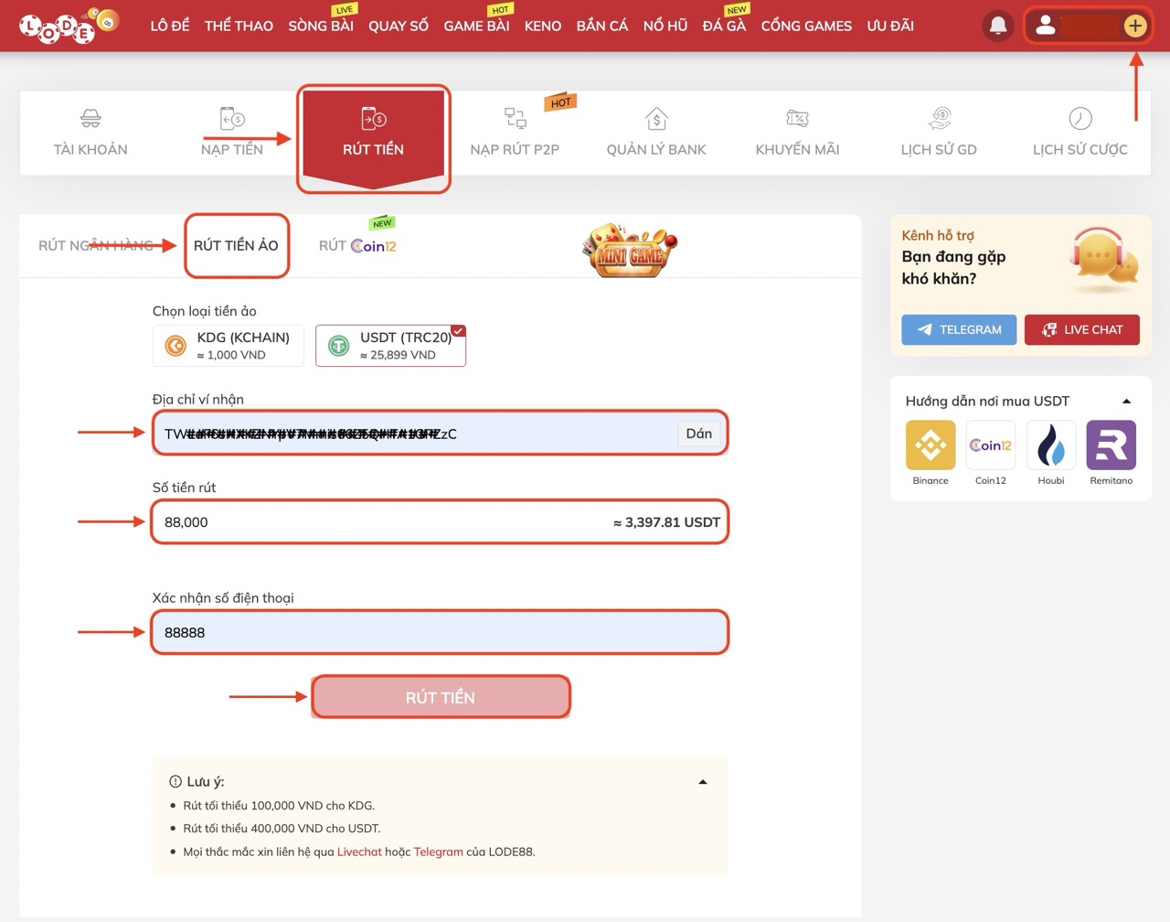Click the Coin12 purchase guide icon
Viewport: 1170px width, 922px height.
[x=990, y=445]
